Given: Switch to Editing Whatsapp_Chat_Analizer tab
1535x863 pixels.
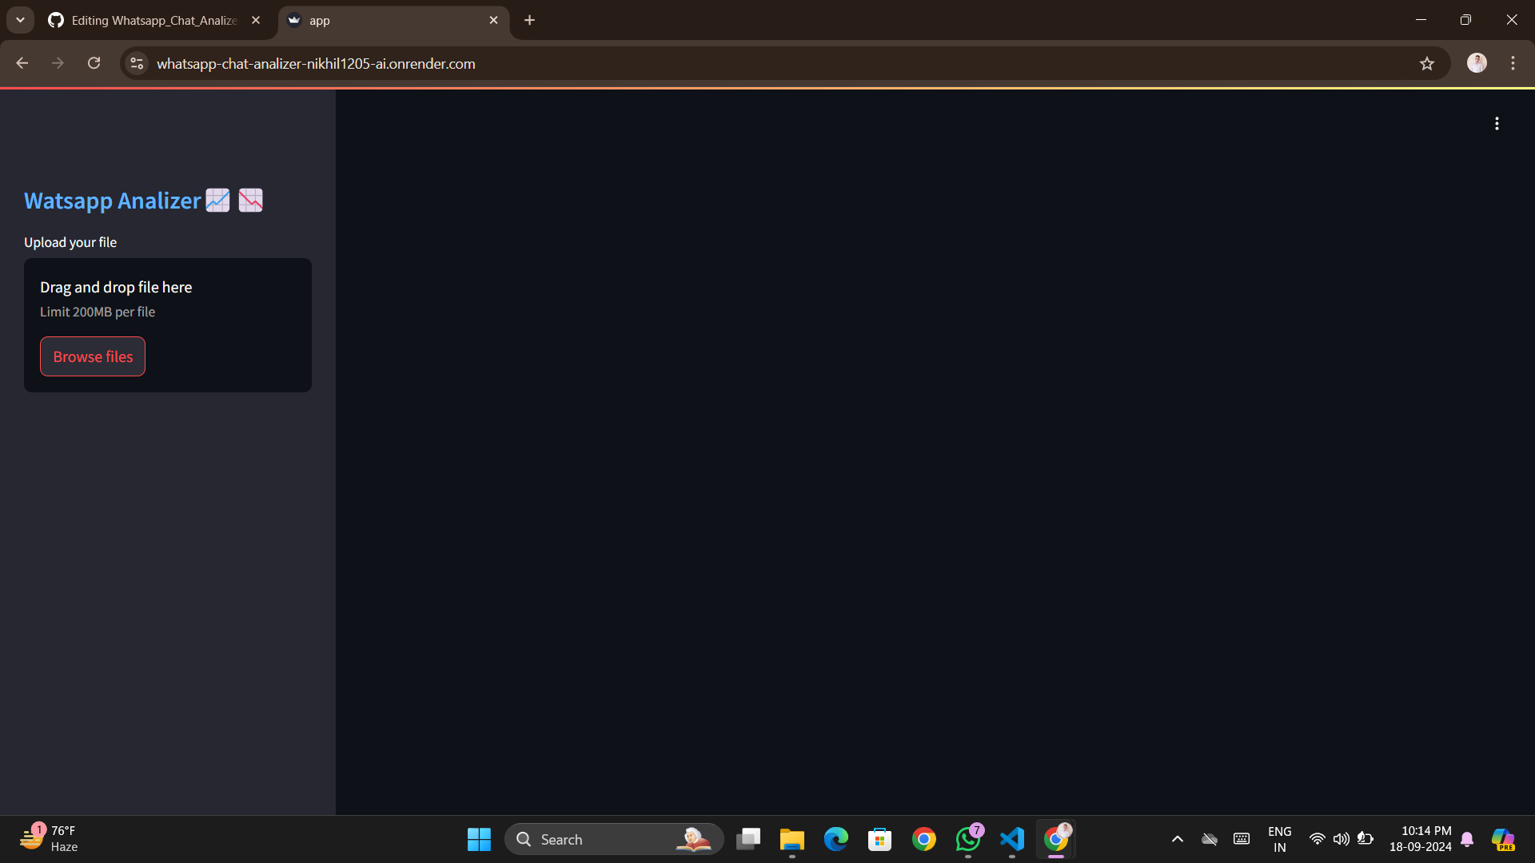Looking at the screenshot, I should click(152, 21).
